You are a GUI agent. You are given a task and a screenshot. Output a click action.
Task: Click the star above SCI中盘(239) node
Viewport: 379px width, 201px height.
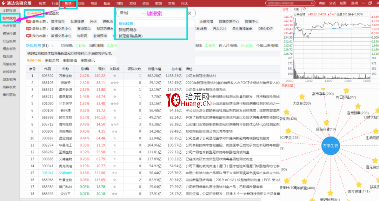coord(288,131)
